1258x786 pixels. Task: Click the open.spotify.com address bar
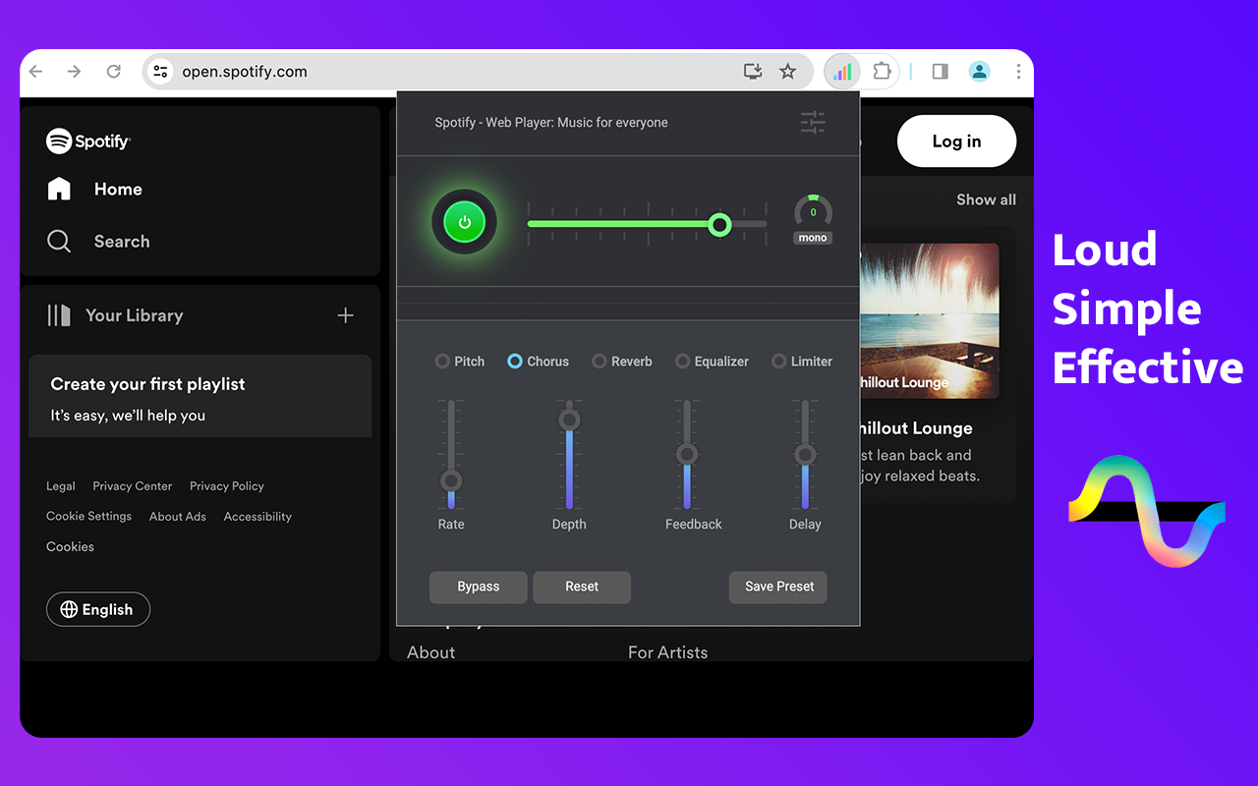(479, 72)
